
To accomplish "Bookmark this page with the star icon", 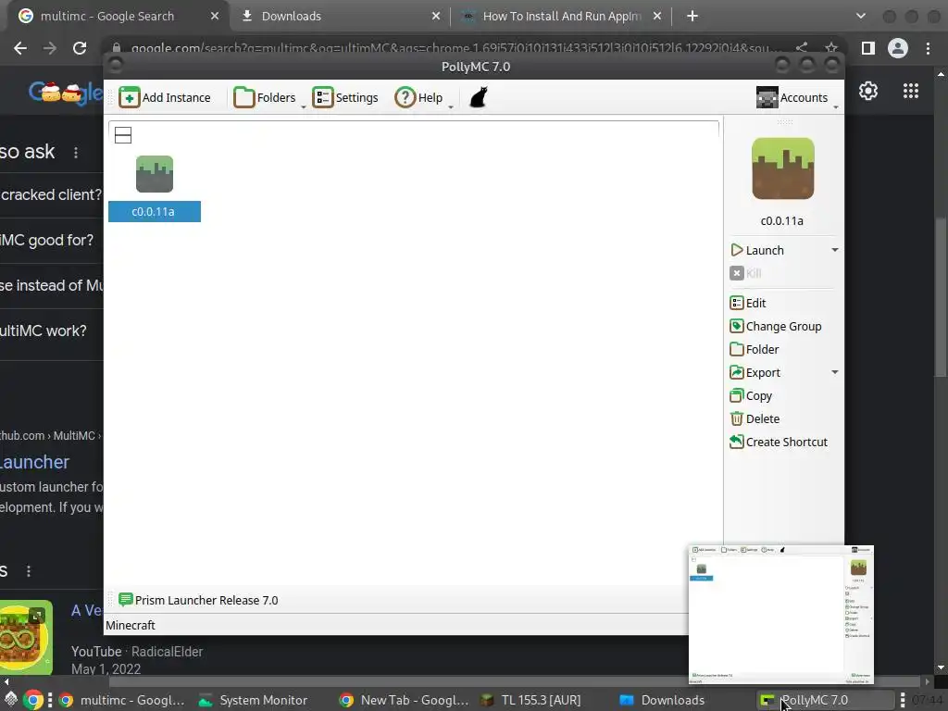I will (x=831, y=48).
